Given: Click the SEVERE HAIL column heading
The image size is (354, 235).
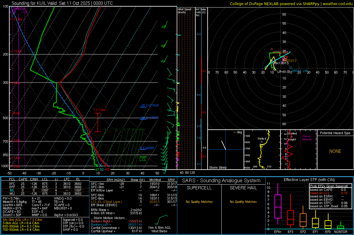Looking at the screenshot, I should pyautogui.click(x=243, y=188).
